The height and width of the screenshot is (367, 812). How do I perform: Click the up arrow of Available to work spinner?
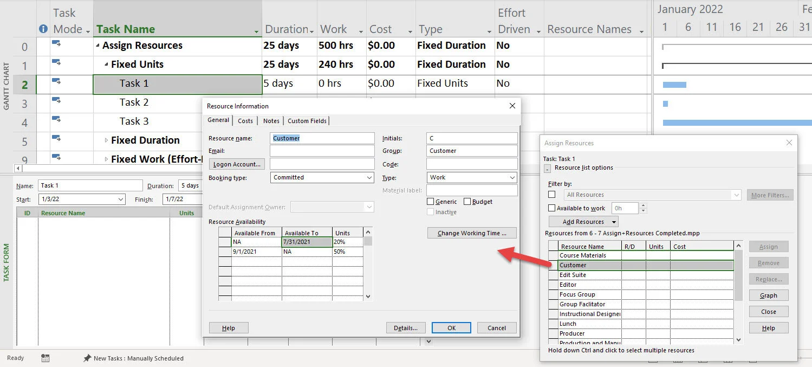pyautogui.click(x=643, y=205)
